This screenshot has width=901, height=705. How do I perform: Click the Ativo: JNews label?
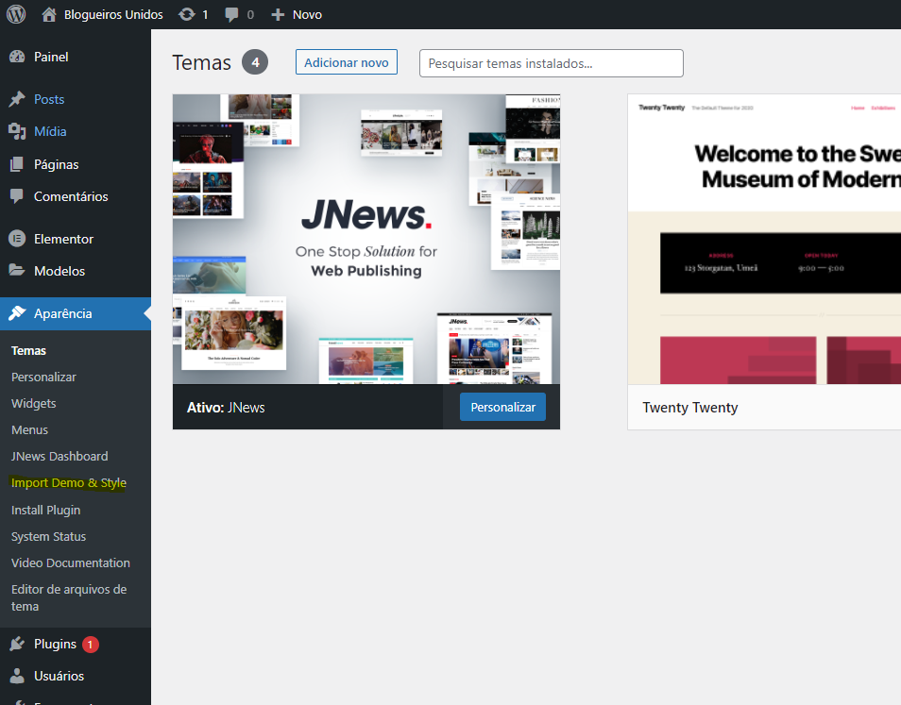click(226, 408)
